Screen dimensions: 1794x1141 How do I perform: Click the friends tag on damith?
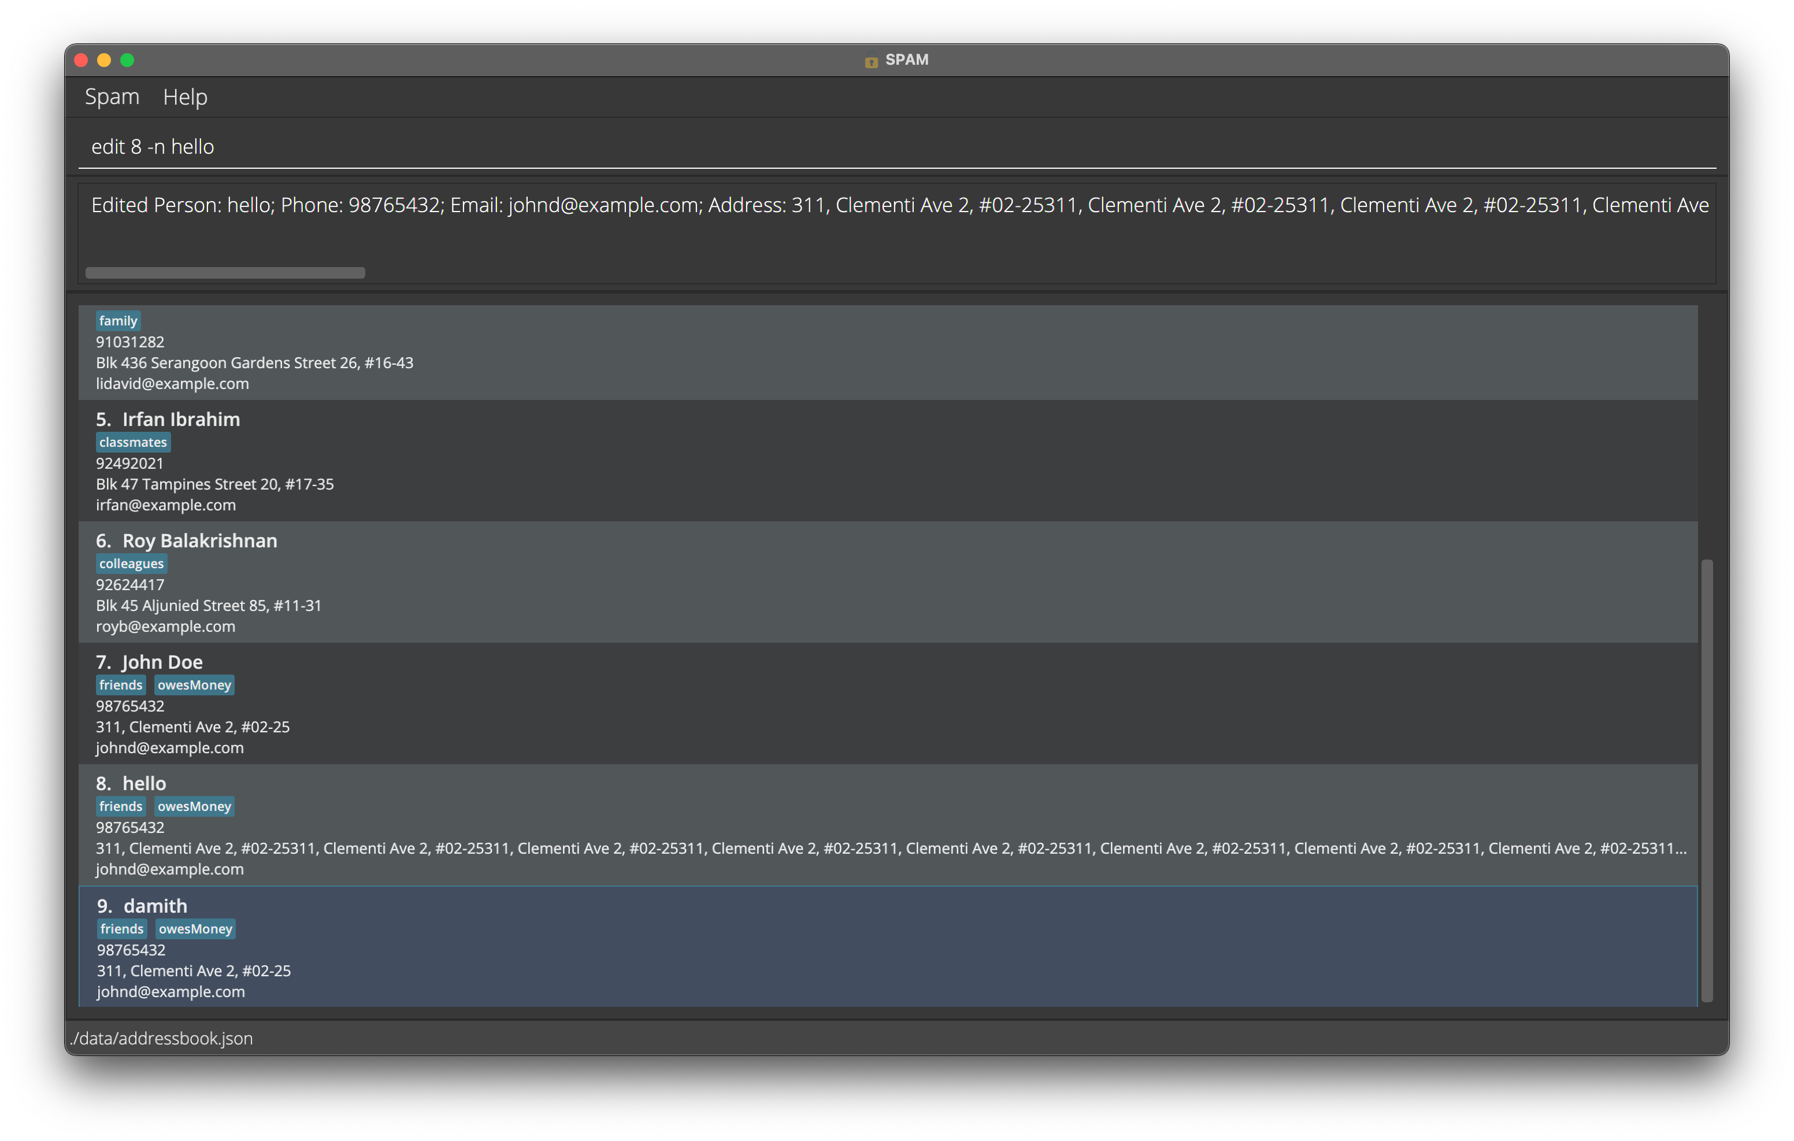pos(121,929)
